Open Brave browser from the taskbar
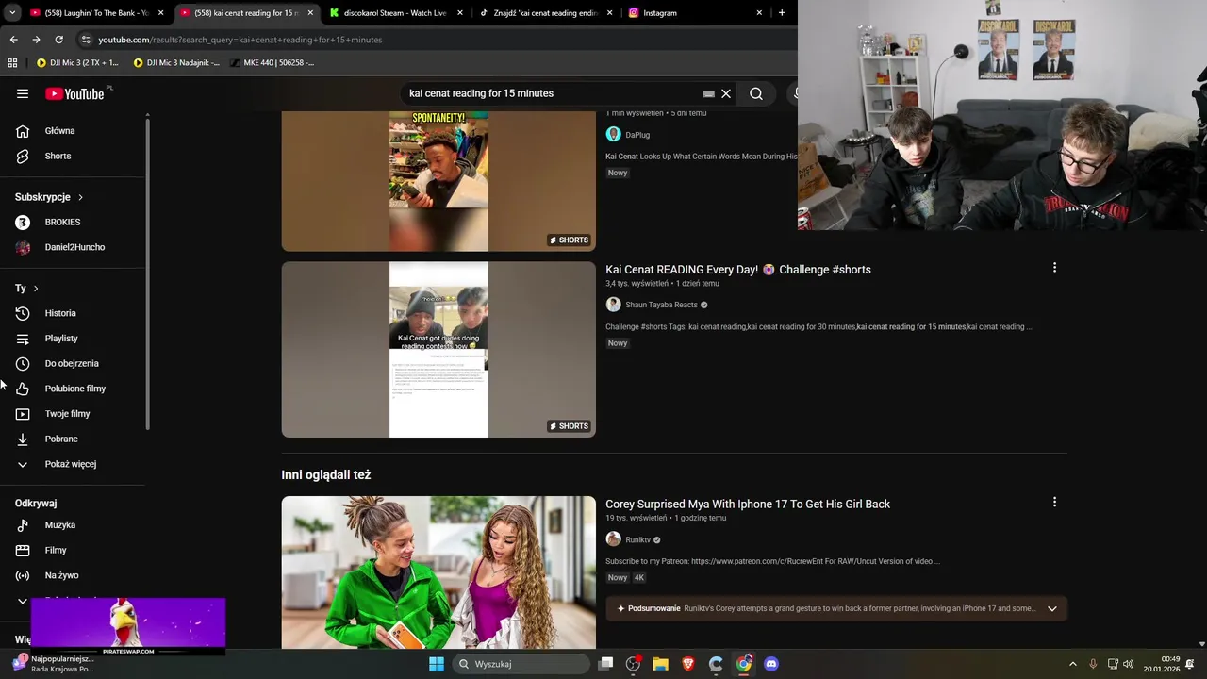This screenshot has width=1207, height=679. [x=688, y=664]
